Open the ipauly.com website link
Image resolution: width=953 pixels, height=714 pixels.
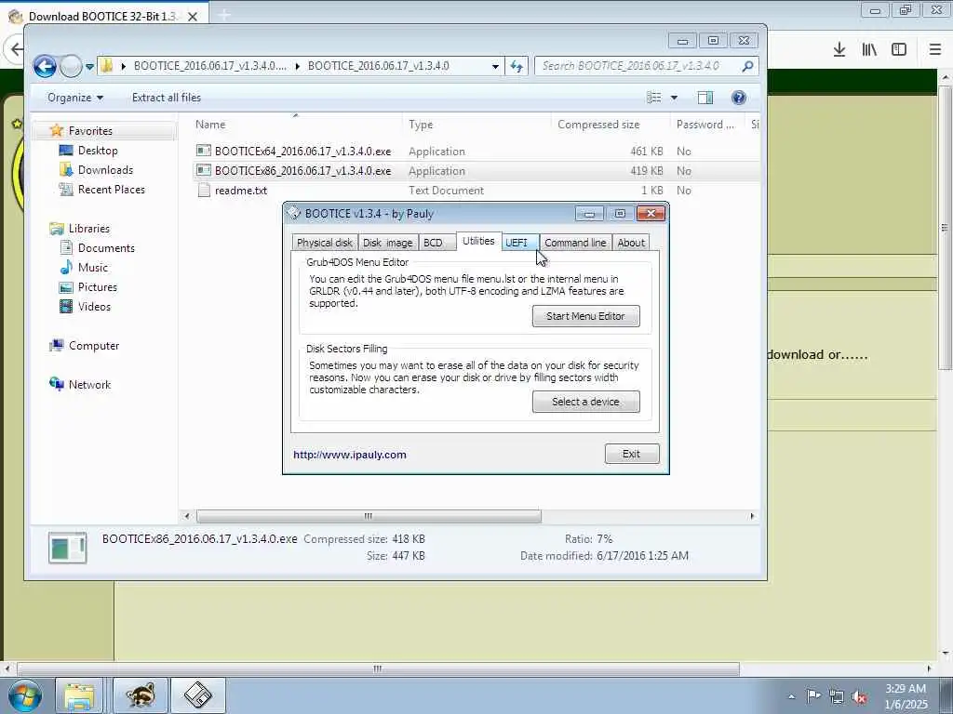tap(350, 455)
